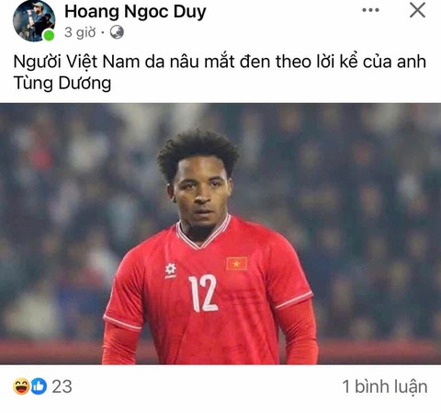Close the post with the X icon
Screen dimensions: 441x413
click(417, 10)
